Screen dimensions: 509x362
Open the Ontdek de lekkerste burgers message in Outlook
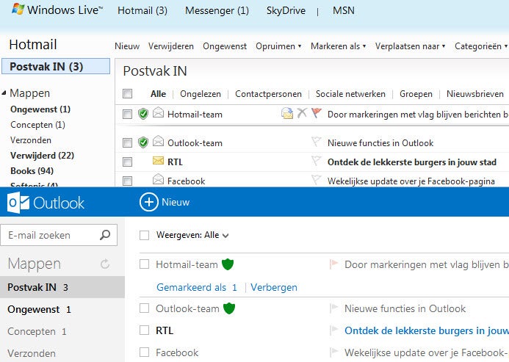pyautogui.click(x=426, y=330)
